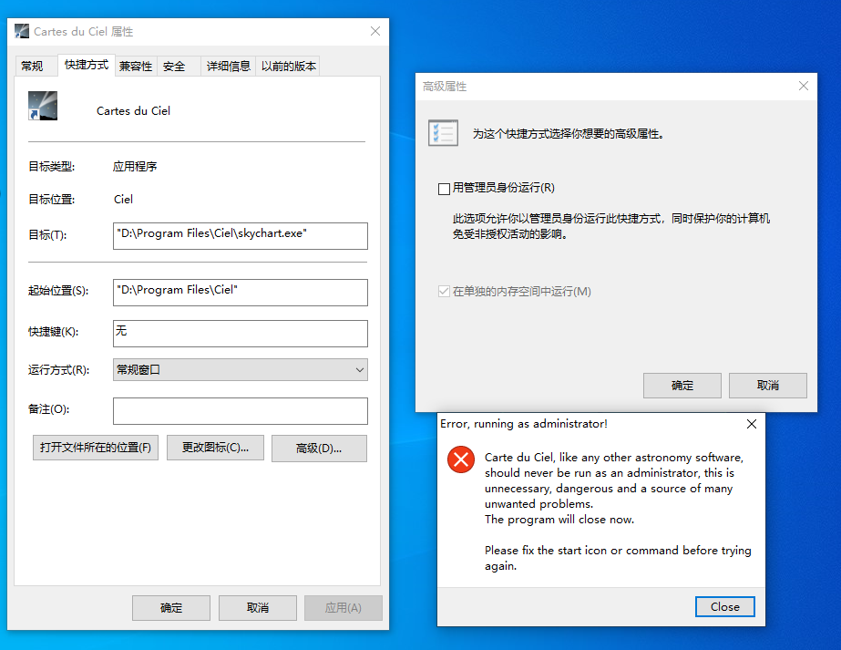
Task: Close the error dialog with X
Action: pyautogui.click(x=751, y=424)
